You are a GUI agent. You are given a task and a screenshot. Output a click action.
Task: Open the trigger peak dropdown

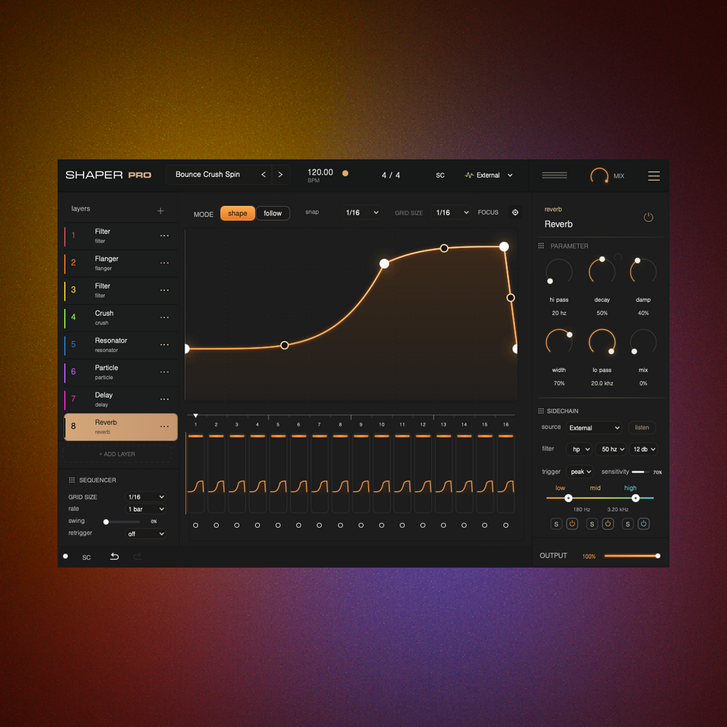(x=580, y=471)
